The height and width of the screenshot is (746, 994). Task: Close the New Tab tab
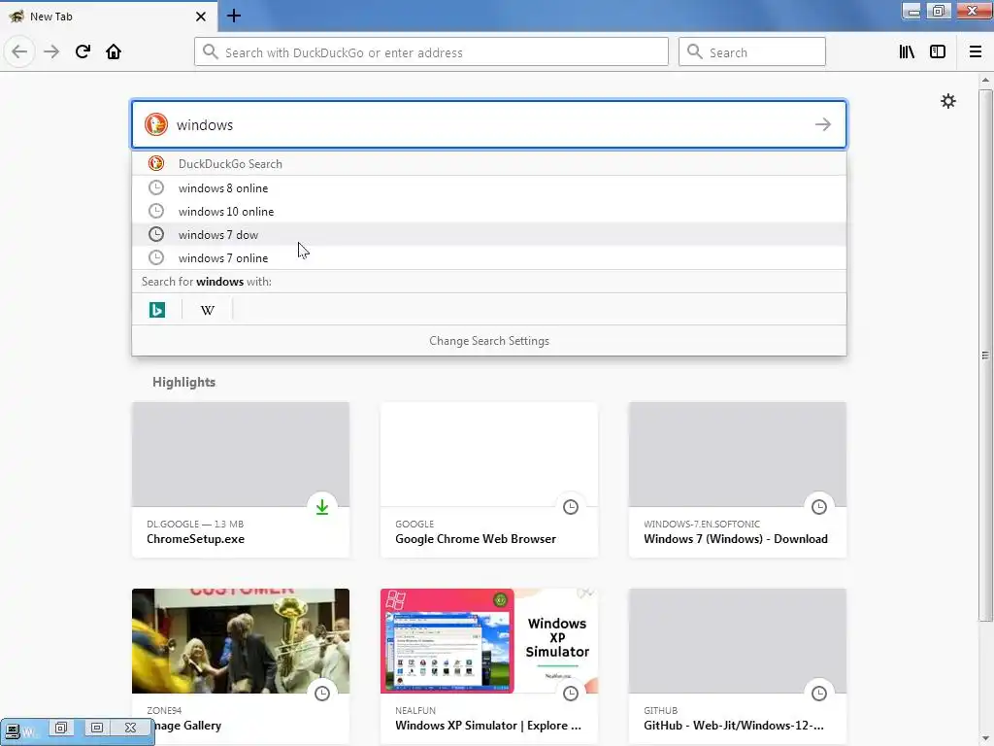click(200, 17)
